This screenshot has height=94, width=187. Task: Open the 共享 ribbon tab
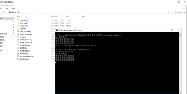pyautogui.click(x=7, y=9)
